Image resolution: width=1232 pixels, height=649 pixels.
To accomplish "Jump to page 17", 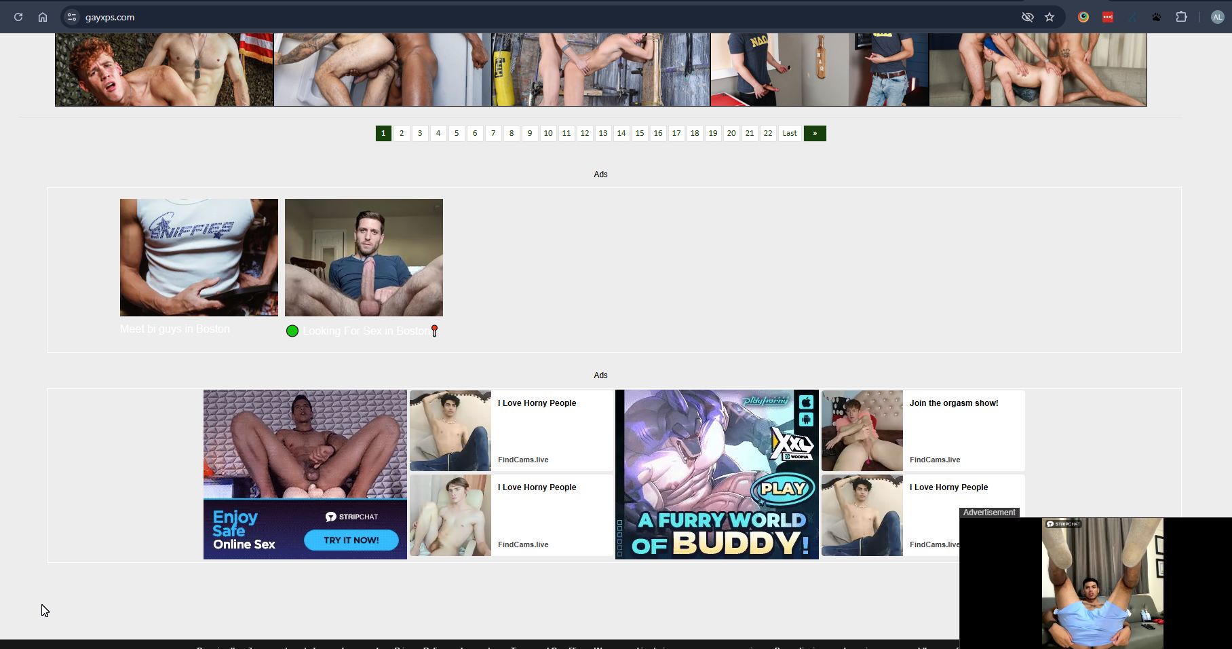I will (x=676, y=133).
